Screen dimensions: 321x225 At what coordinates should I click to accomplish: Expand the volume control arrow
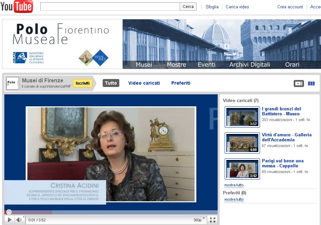[24, 217]
